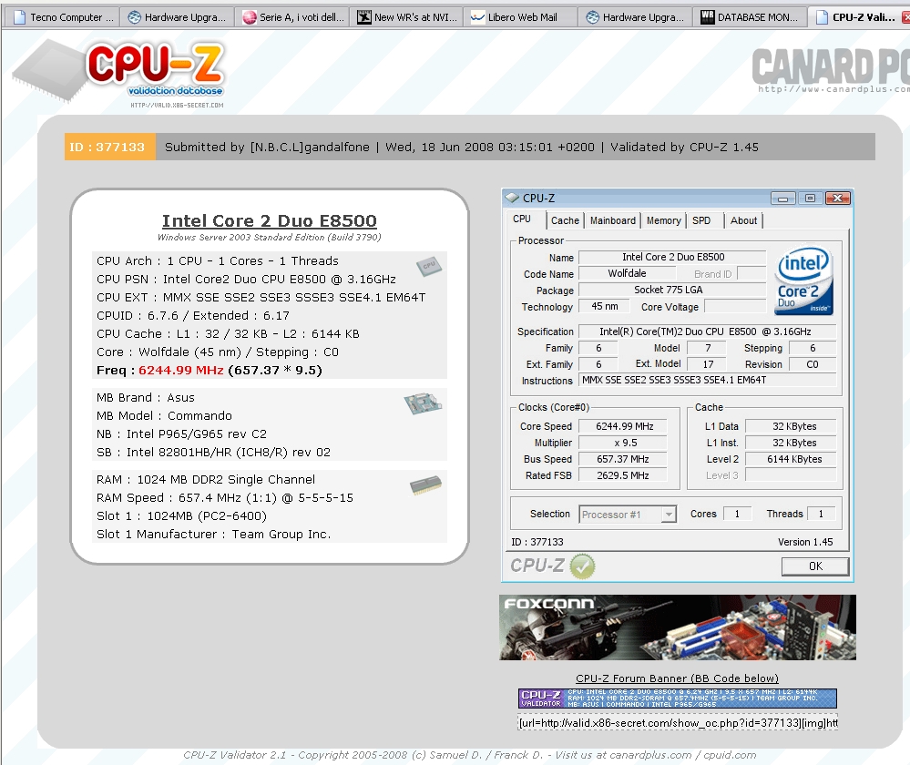Open the About tab
The width and height of the screenshot is (910, 765).
click(743, 220)
